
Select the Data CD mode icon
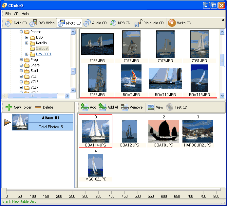[x=9, y=23]
